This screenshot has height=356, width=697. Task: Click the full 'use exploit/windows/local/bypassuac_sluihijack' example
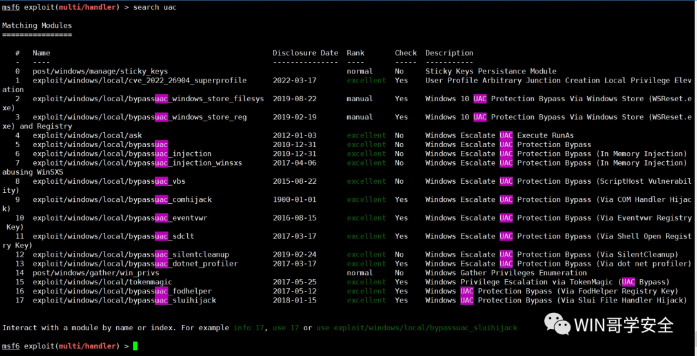point(417,328)
